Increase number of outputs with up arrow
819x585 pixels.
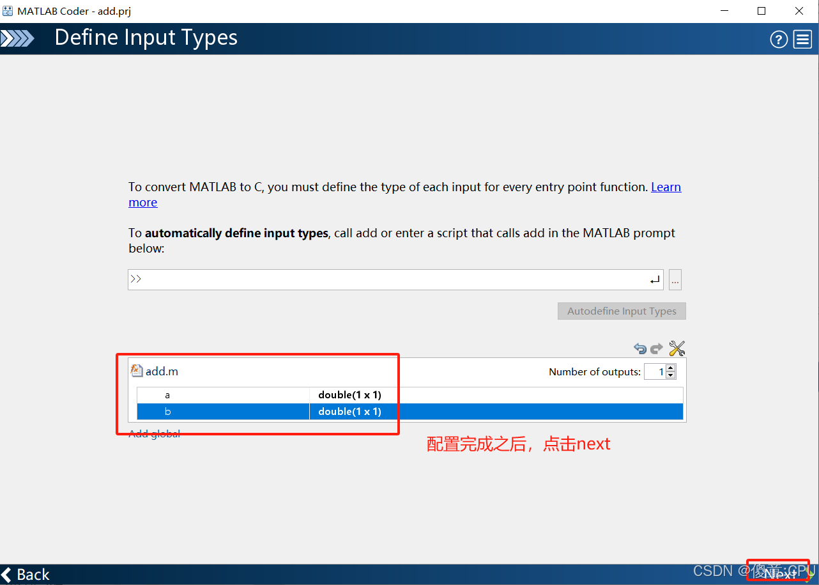(670, 368)
